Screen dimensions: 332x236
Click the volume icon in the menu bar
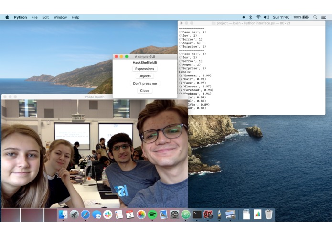tap(267, 17)
